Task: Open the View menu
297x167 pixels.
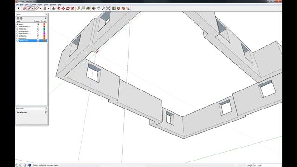Action: click(x=27, y=4)
